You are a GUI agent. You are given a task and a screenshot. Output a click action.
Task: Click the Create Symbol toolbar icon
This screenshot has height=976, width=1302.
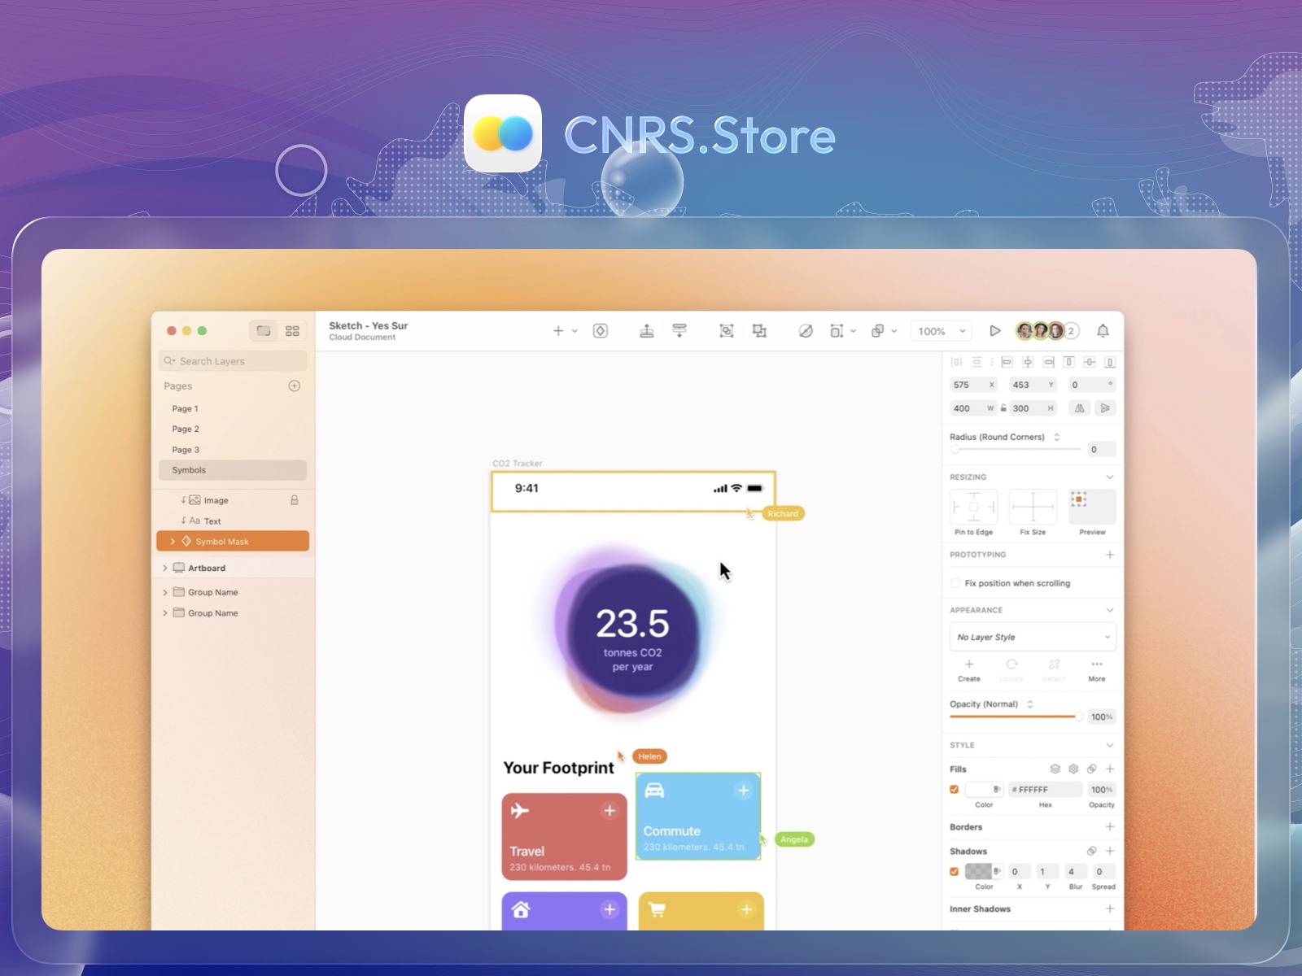(601, 331)
